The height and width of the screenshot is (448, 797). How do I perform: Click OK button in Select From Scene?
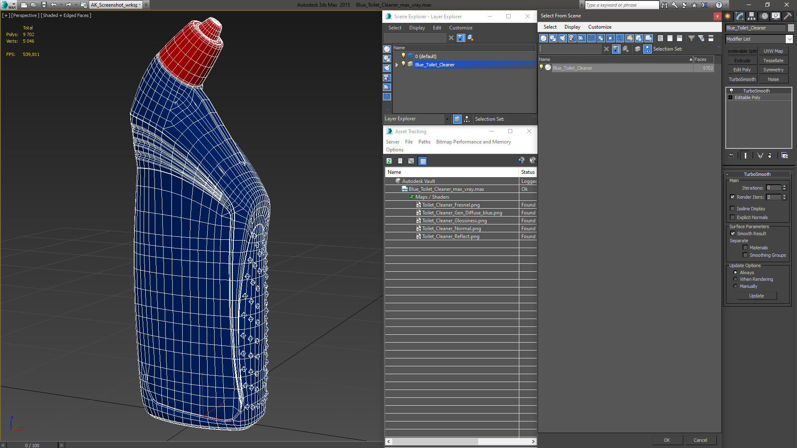click(667, 440)
